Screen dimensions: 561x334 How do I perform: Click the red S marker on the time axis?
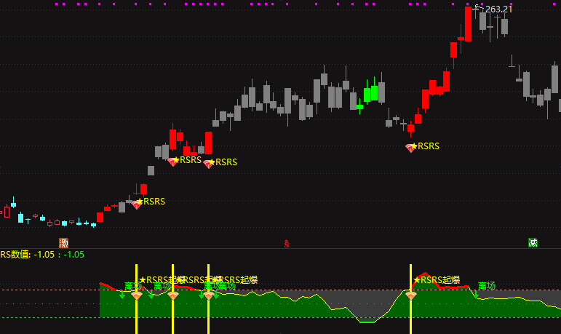click(x=286, y=244)
